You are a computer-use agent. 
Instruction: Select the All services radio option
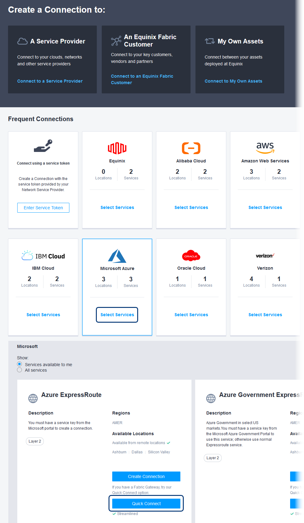pyautogui.click(x=19, y=370)
